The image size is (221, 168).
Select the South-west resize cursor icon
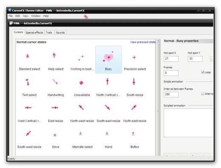tap(28, 133)
